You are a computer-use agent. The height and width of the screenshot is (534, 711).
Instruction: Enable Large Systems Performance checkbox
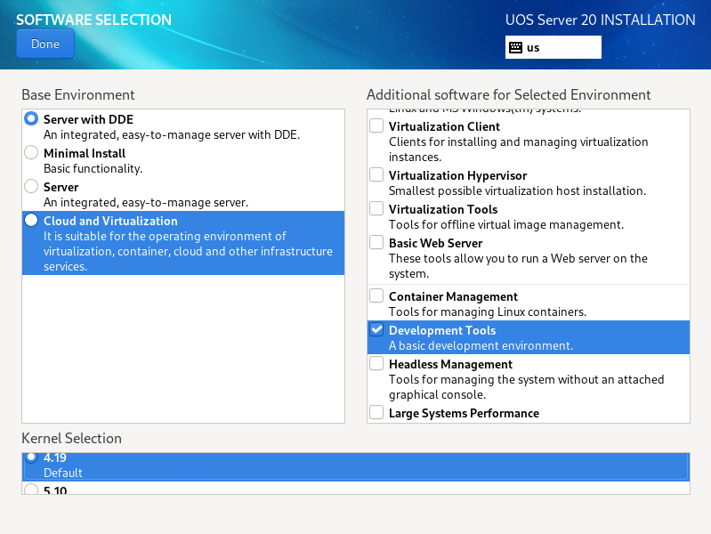tap(376, 412)
